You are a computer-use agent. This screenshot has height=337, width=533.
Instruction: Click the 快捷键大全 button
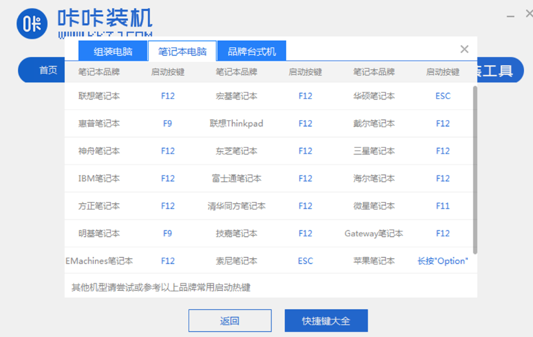click(x=326, y=321)
